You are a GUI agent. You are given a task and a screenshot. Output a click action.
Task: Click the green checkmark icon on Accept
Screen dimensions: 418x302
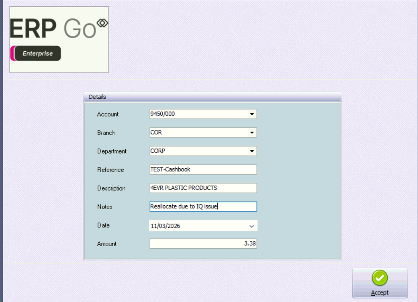point(380,278)
